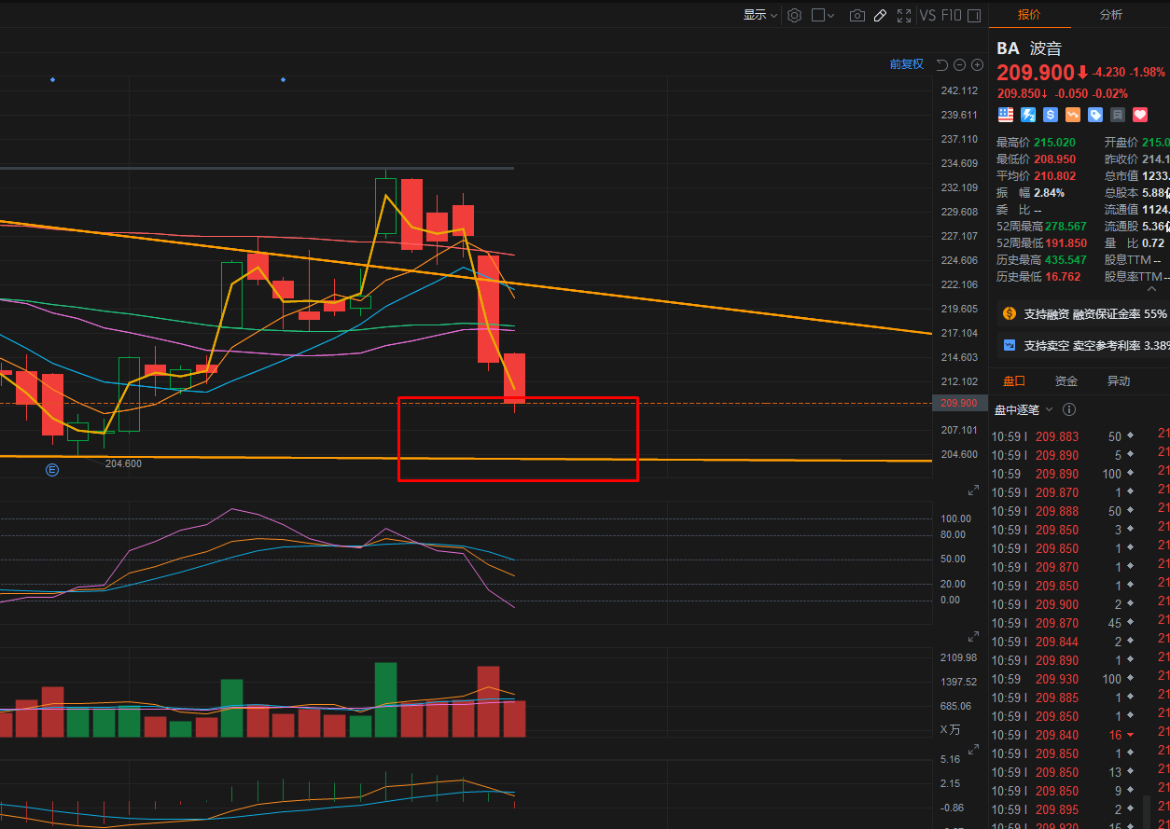The image size is (1170, 829).
Task: Click the tick list scrollbar thumb
Action: click(1147, 811)
